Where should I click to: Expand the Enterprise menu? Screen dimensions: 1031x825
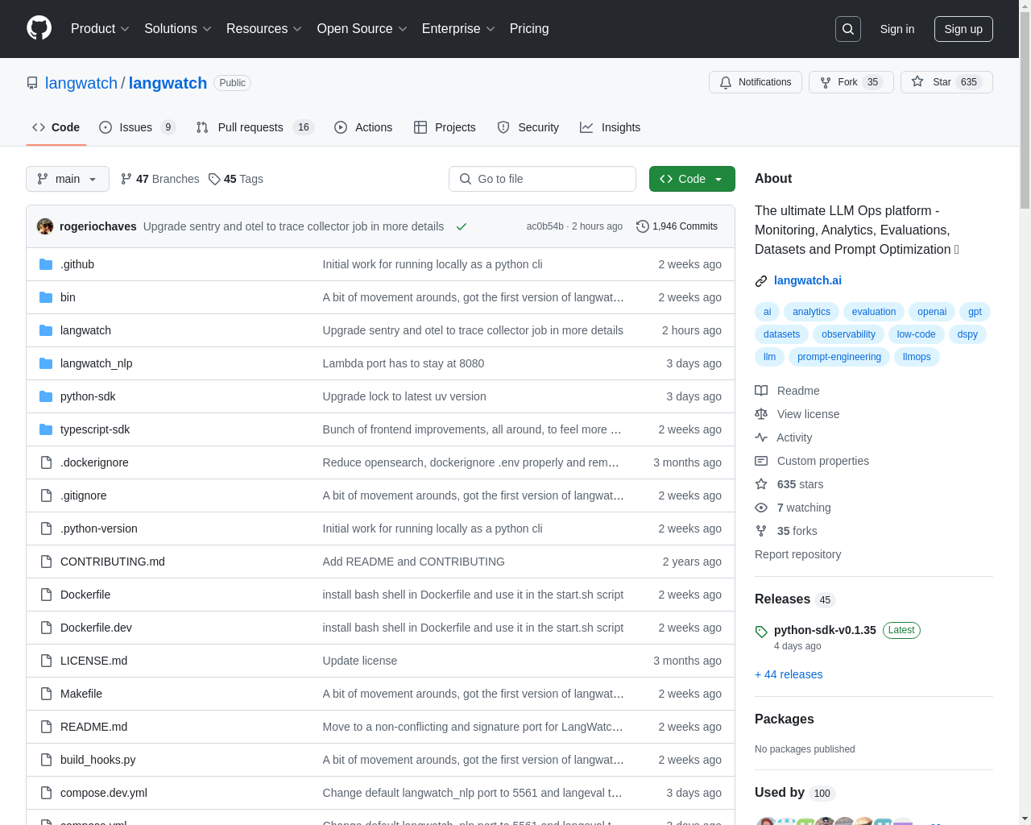458,29
